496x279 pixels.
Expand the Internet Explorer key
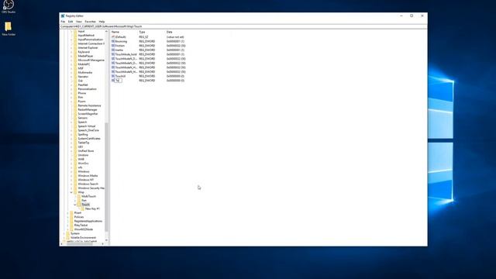pos(71,48)
